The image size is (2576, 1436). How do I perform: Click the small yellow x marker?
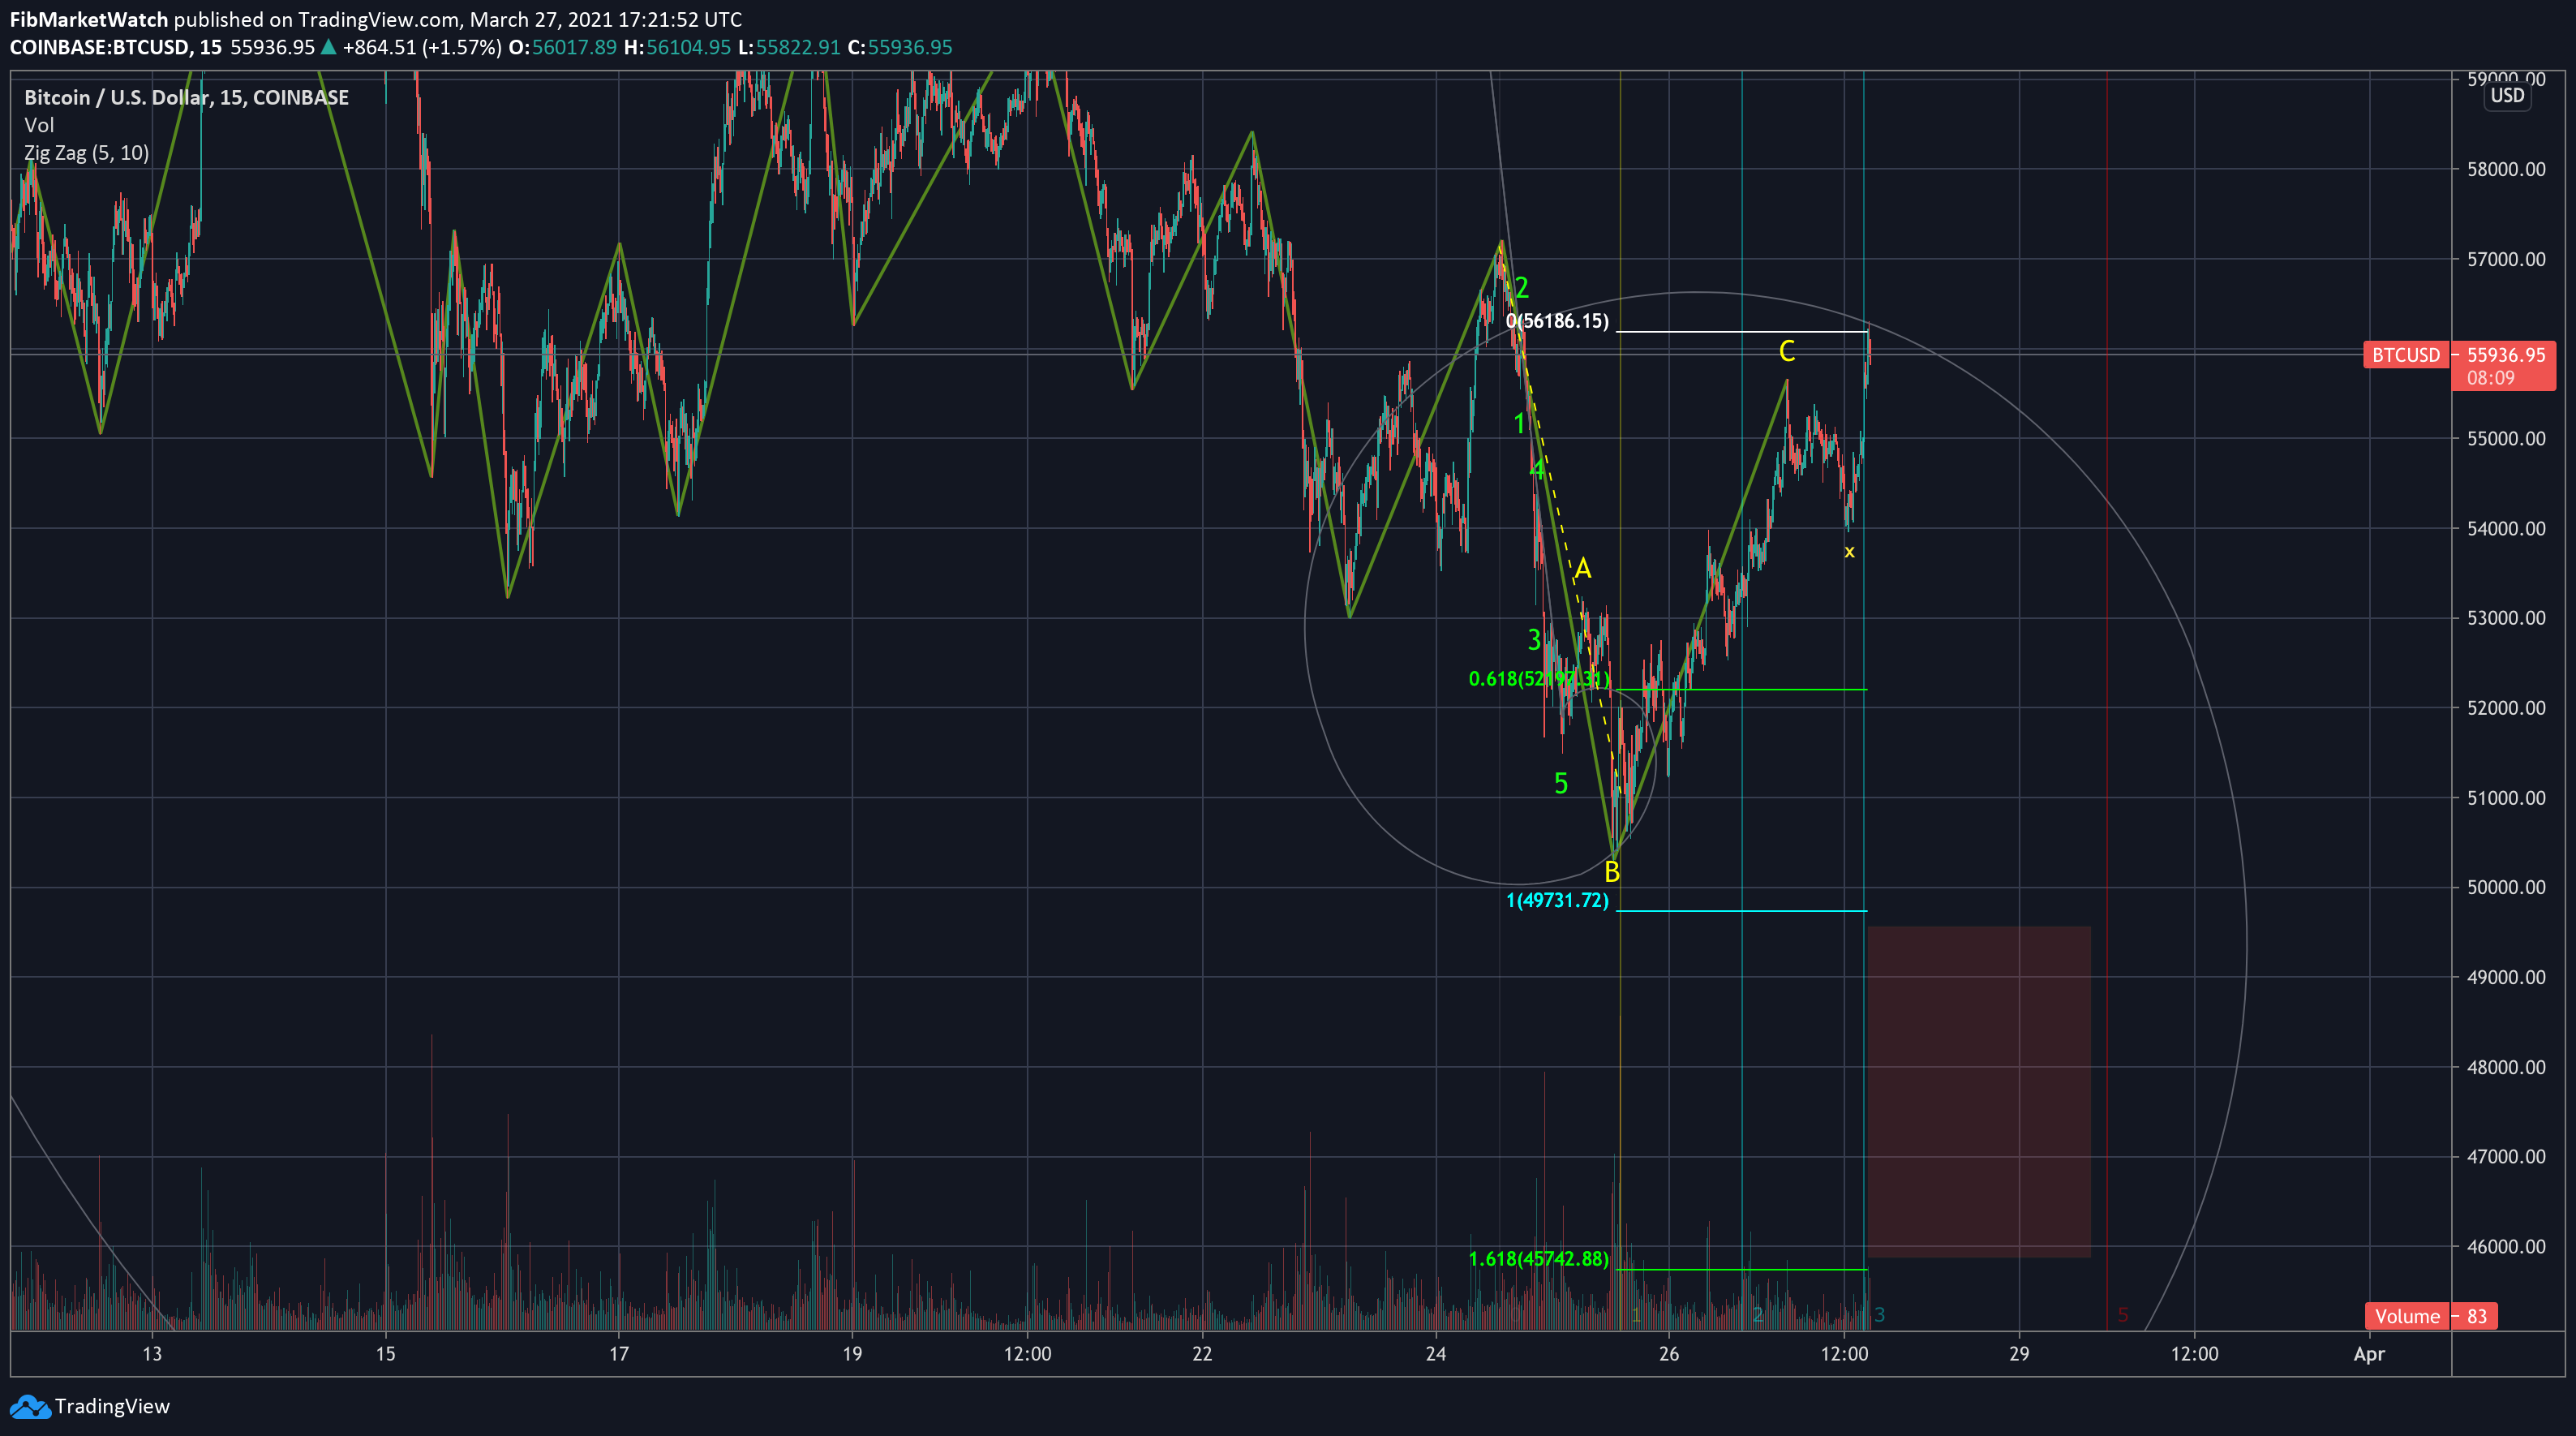1849,552
